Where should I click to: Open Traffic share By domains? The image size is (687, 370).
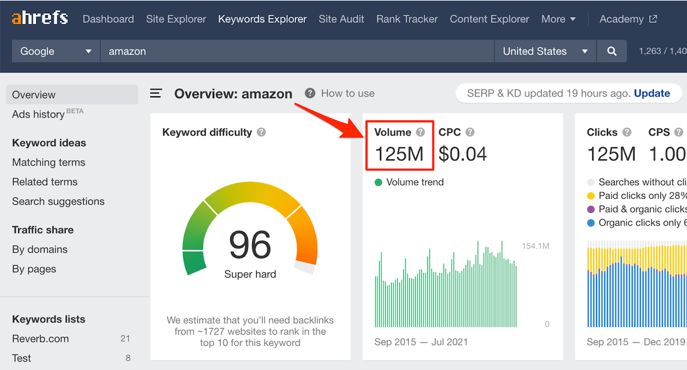coord(40,249)
